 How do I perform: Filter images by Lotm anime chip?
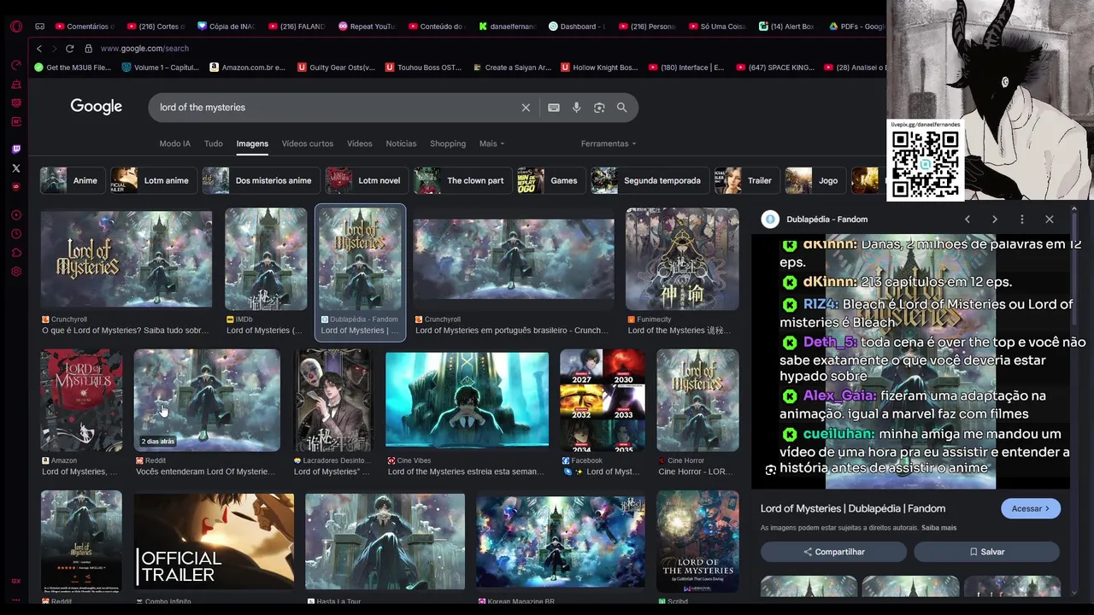pos(152,180)
